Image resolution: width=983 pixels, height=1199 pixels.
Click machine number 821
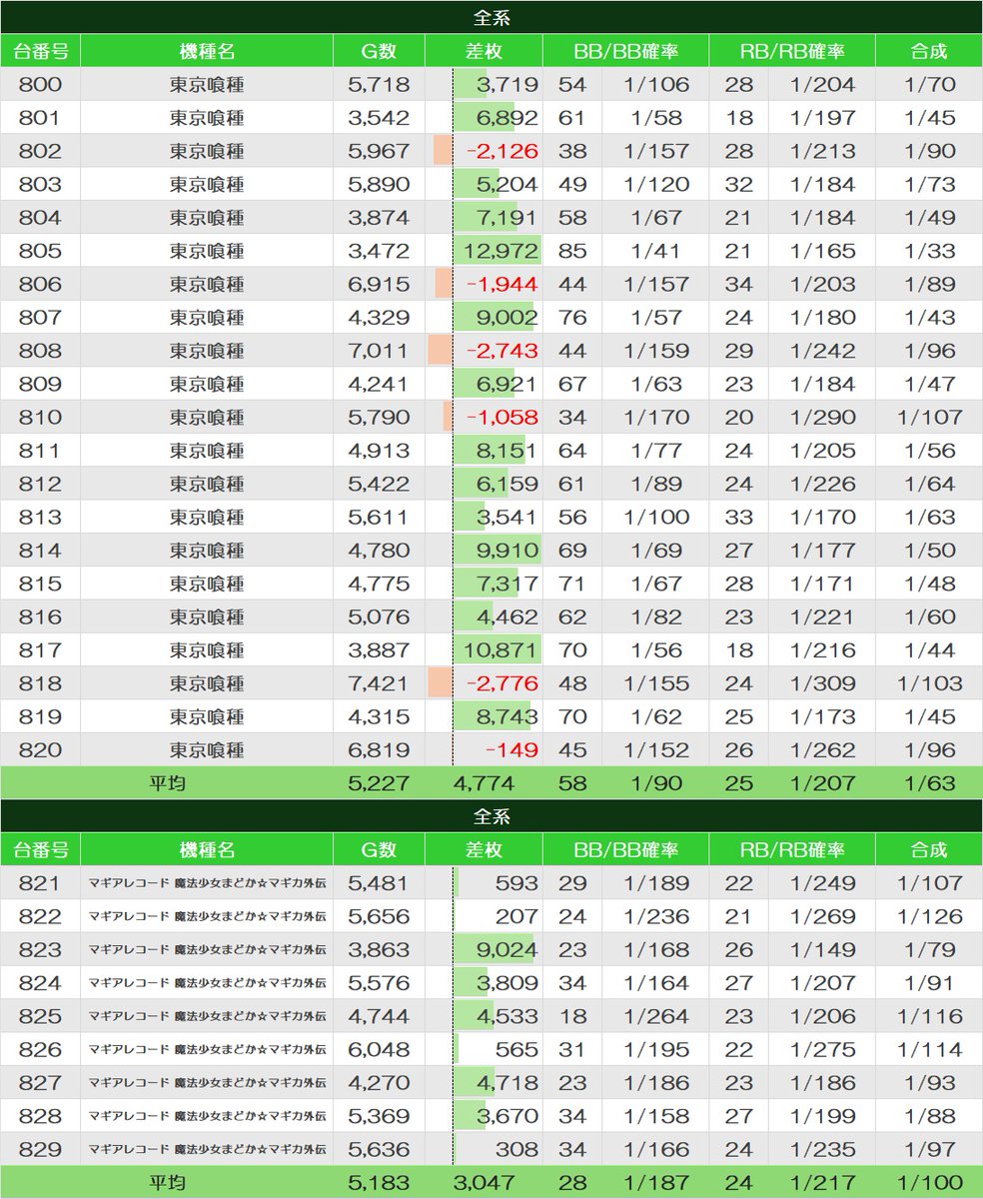coord(40,883)
